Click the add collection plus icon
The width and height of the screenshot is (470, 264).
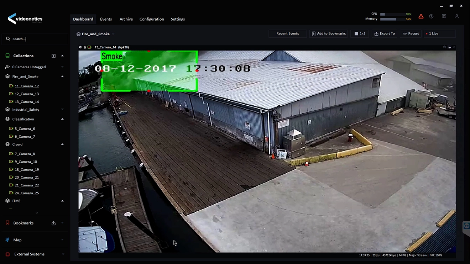(53, 56)
